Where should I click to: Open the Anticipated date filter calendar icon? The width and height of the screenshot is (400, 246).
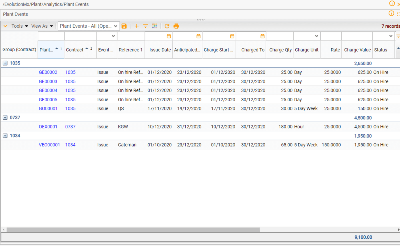point(199,36)
